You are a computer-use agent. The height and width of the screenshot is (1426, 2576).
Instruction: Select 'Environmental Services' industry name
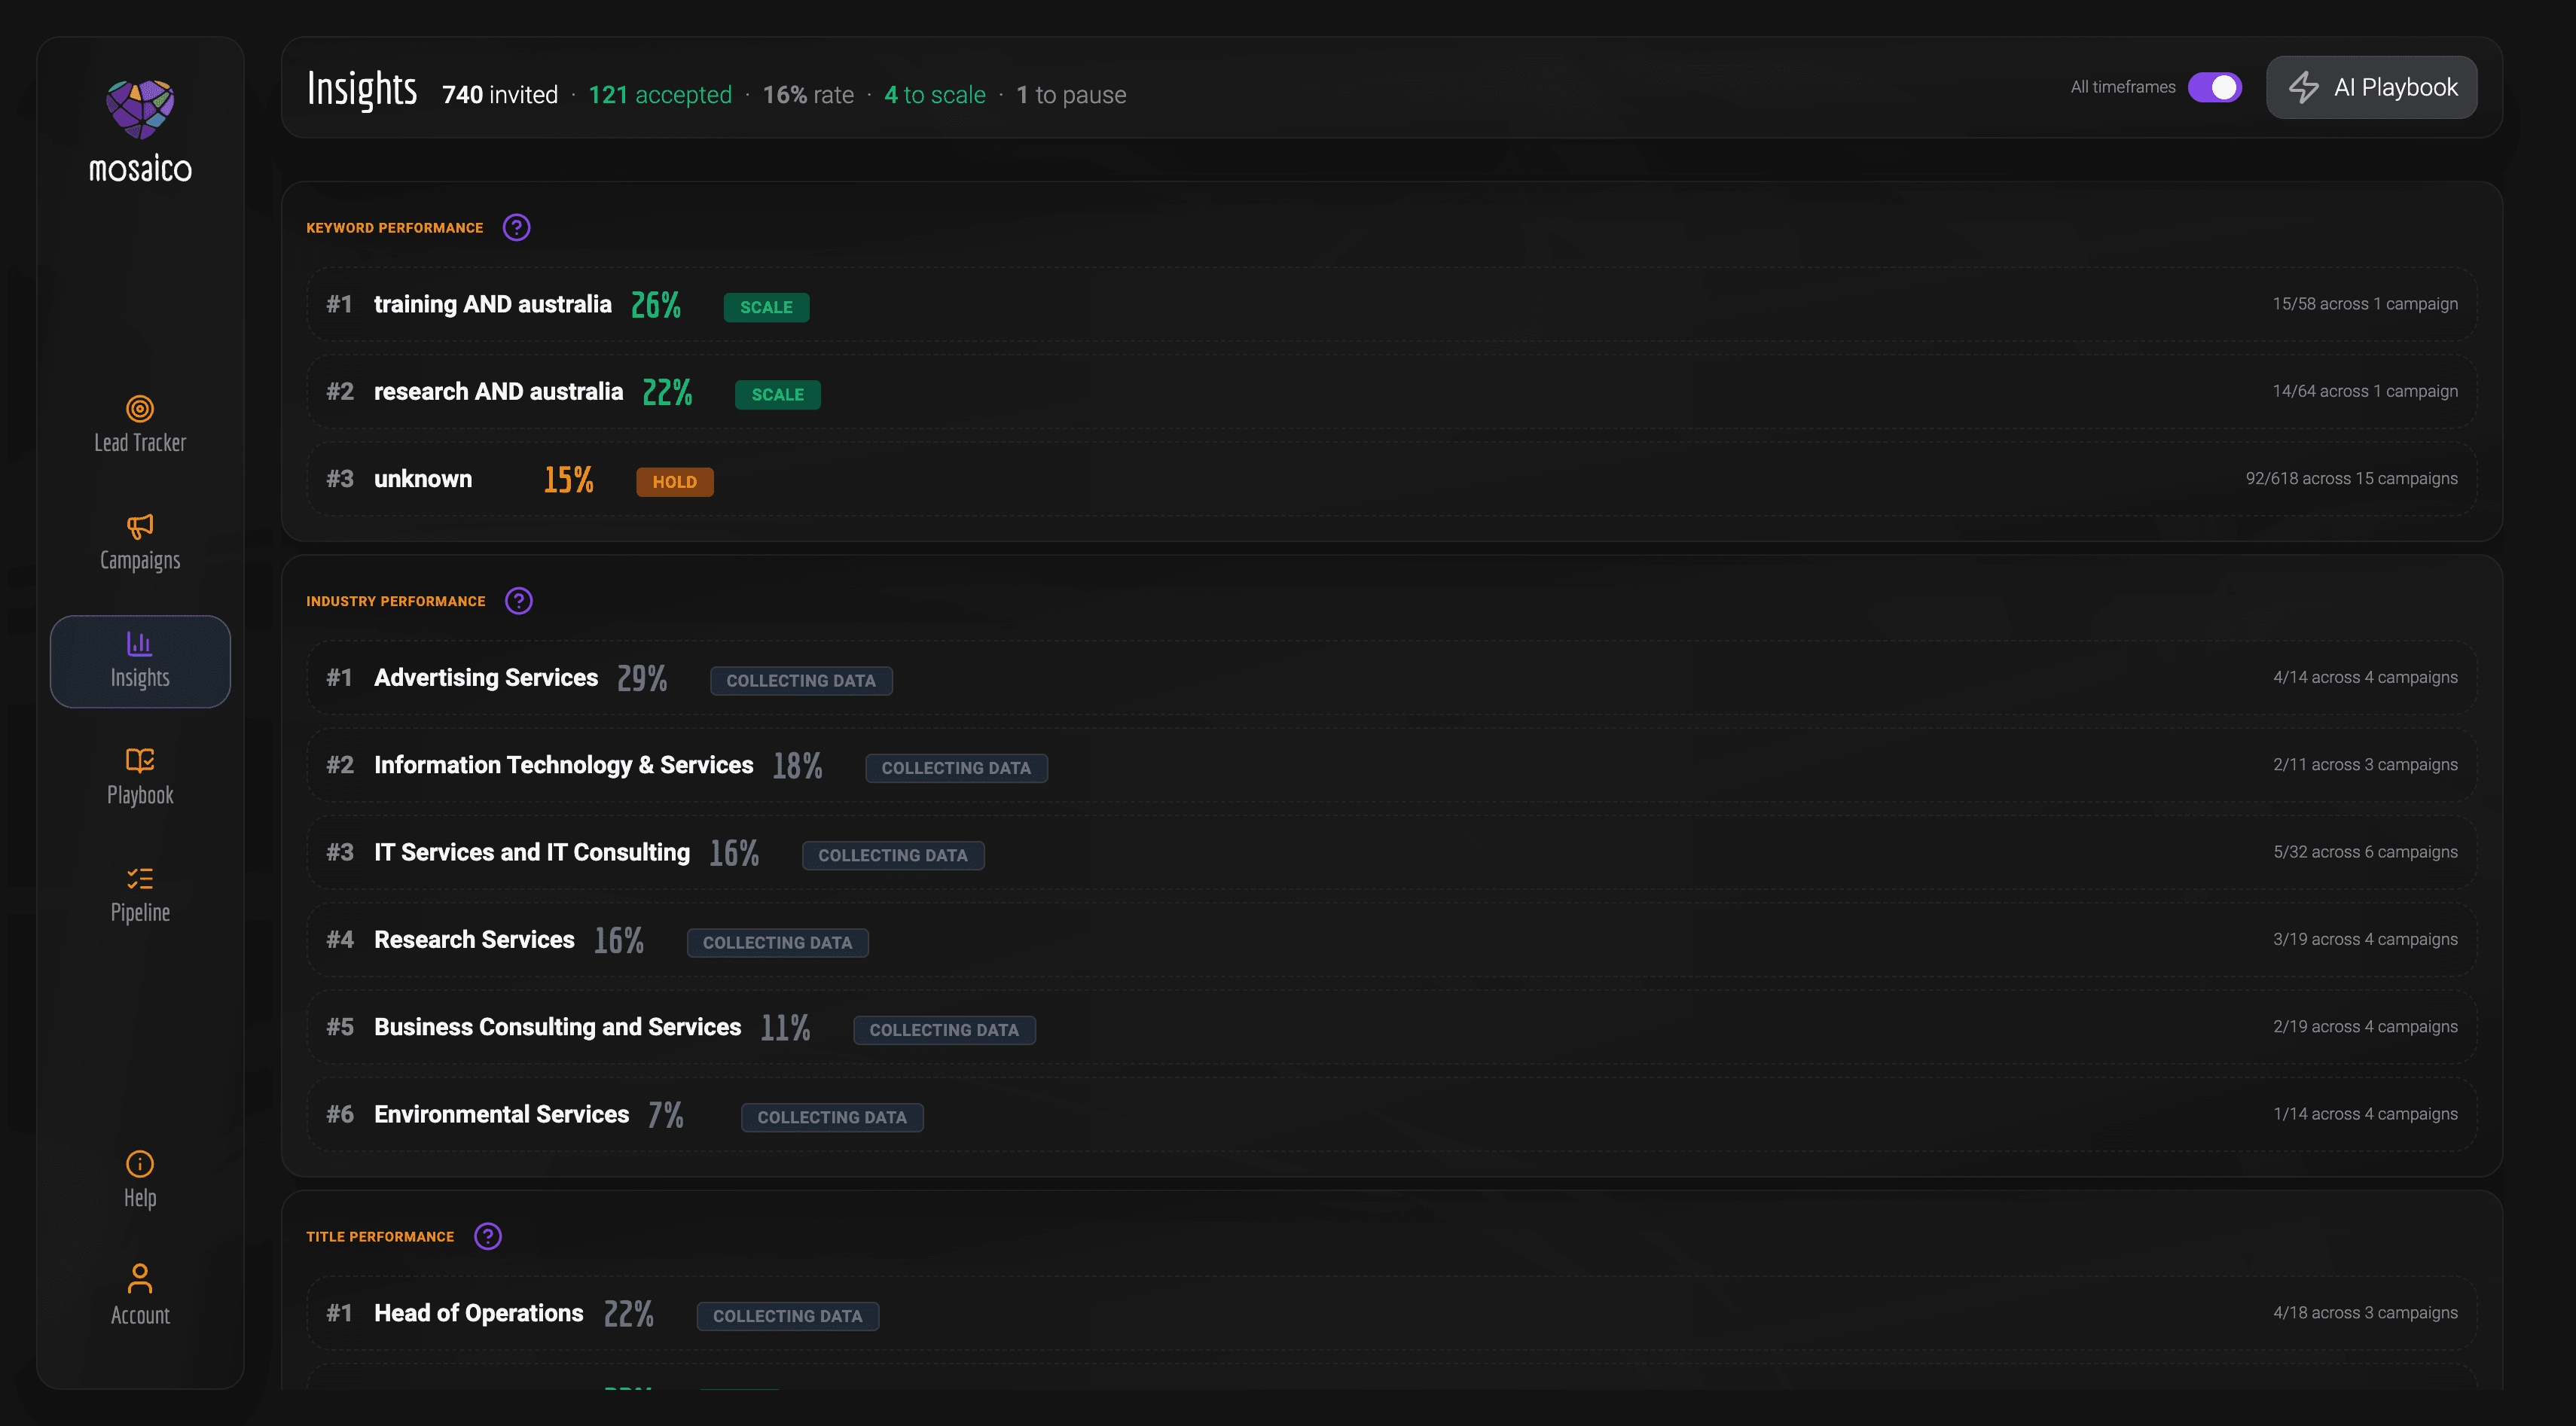502,1114
